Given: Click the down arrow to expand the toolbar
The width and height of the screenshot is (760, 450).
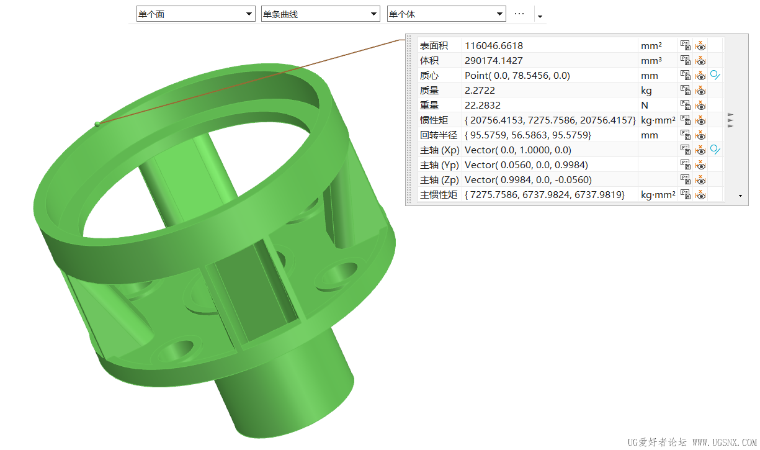Looking at the screenshot, I should coord(540,16).
